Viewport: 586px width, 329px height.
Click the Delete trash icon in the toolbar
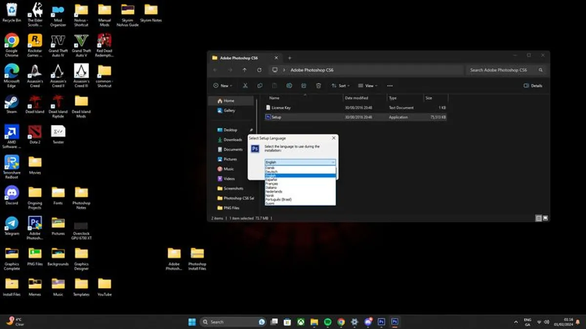tap(318, 85)
